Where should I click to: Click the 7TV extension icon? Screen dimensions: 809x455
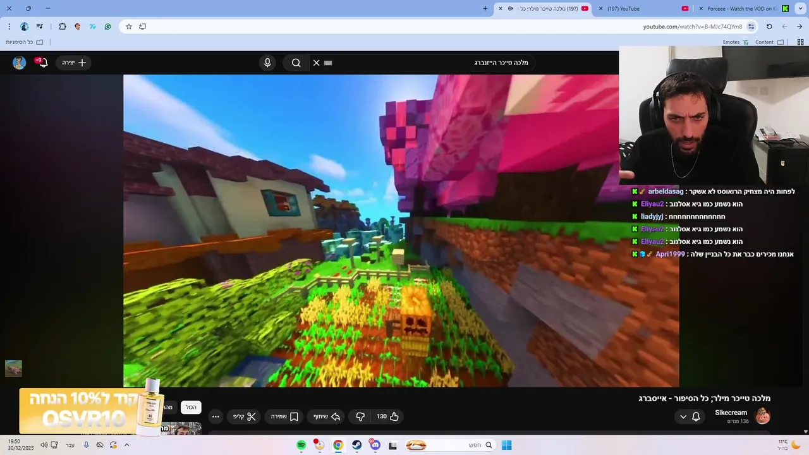(x=93, y=27)
